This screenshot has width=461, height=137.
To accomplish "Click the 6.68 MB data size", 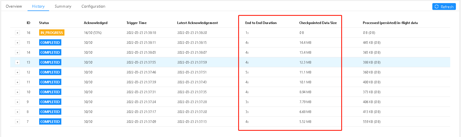I will tap(305, 112).
